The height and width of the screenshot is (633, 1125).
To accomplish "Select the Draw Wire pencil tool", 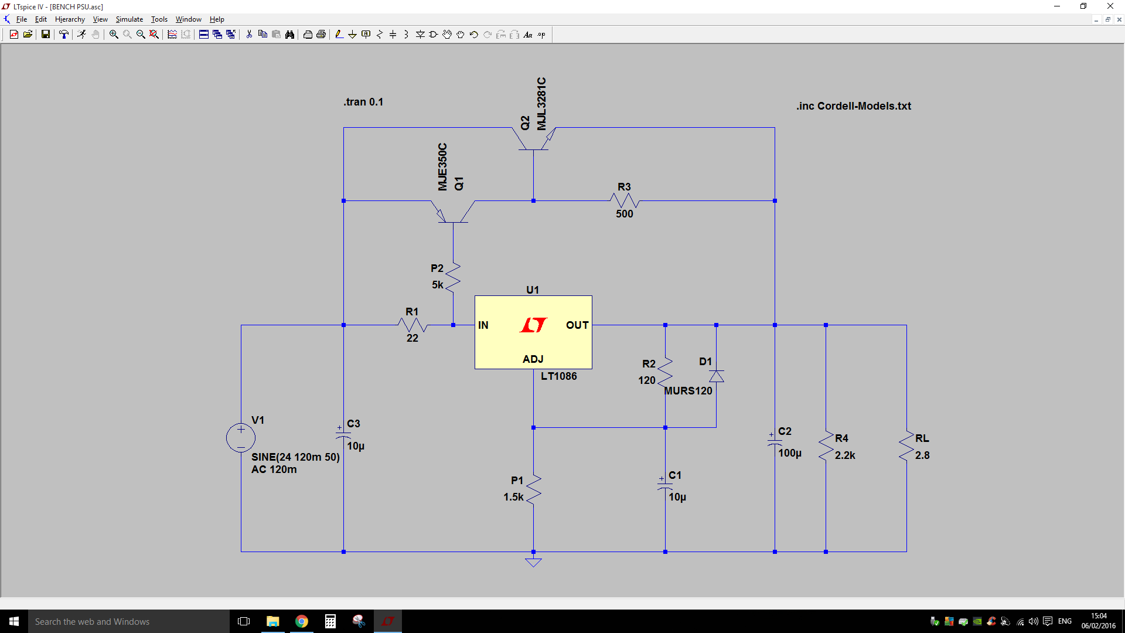I will click(x=339, y=35).
